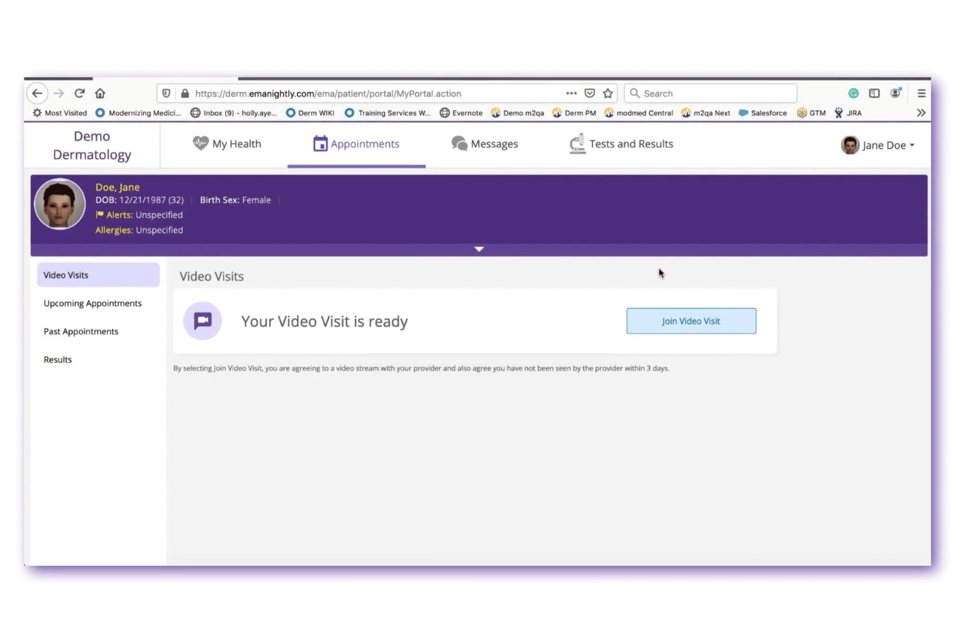The width and height of the screenshot is (955, 636).
Task: Open the Firefox account icon
Action: click(896, 93)
